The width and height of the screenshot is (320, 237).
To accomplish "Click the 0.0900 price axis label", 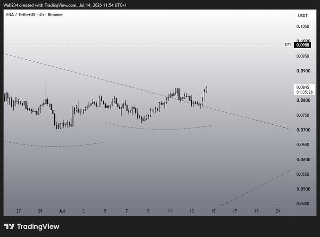I will [303, 71].
